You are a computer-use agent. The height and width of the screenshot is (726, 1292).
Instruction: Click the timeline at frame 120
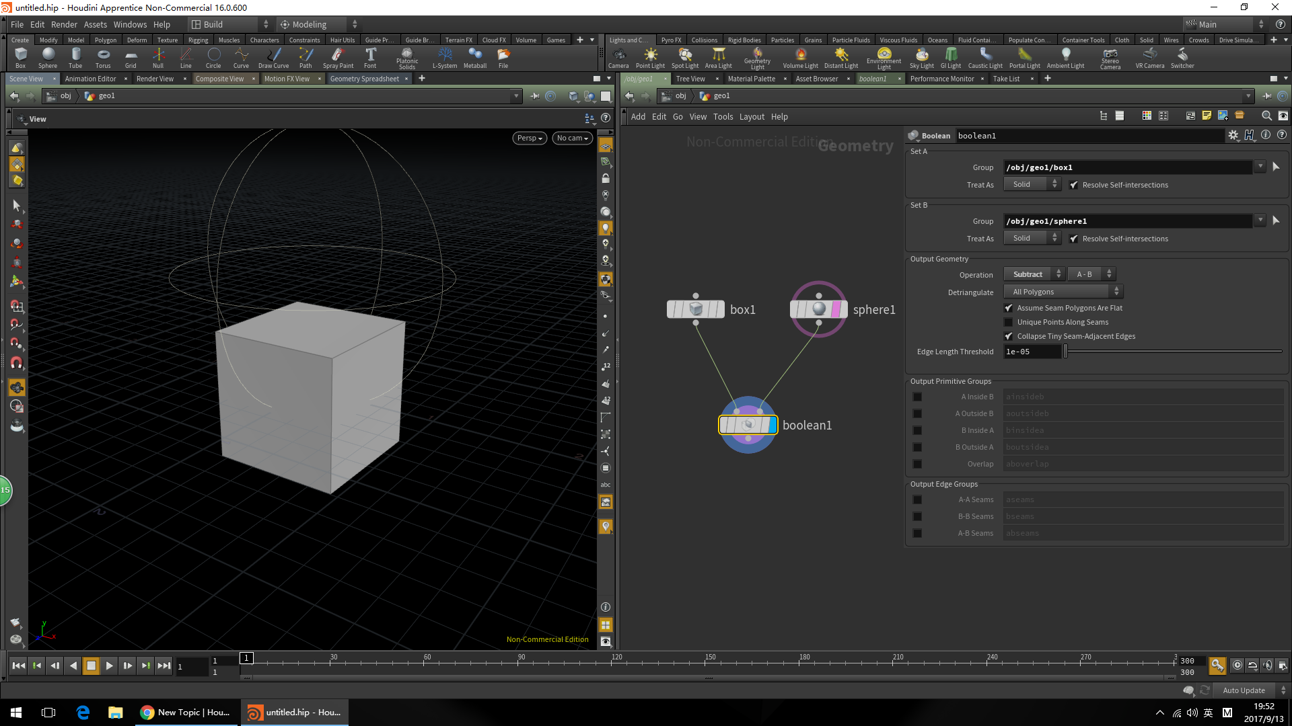616,661
